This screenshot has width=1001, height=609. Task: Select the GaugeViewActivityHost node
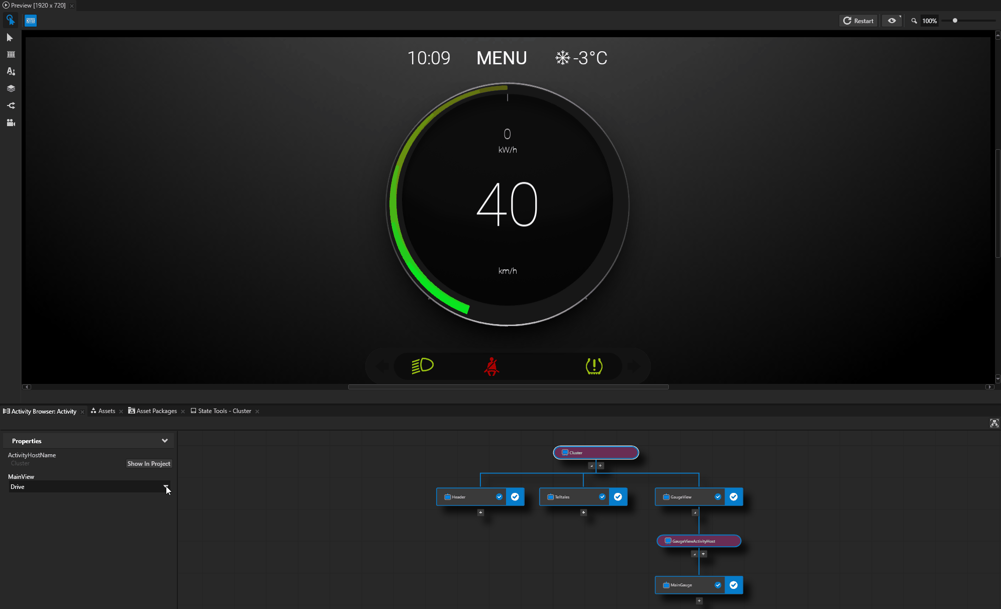698,541
